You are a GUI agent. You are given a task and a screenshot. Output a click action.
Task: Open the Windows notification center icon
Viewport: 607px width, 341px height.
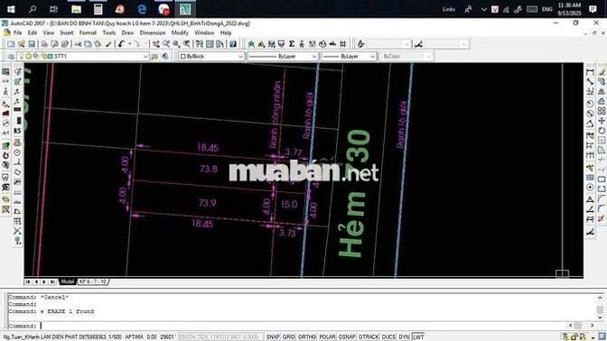[x=593, y=9]
